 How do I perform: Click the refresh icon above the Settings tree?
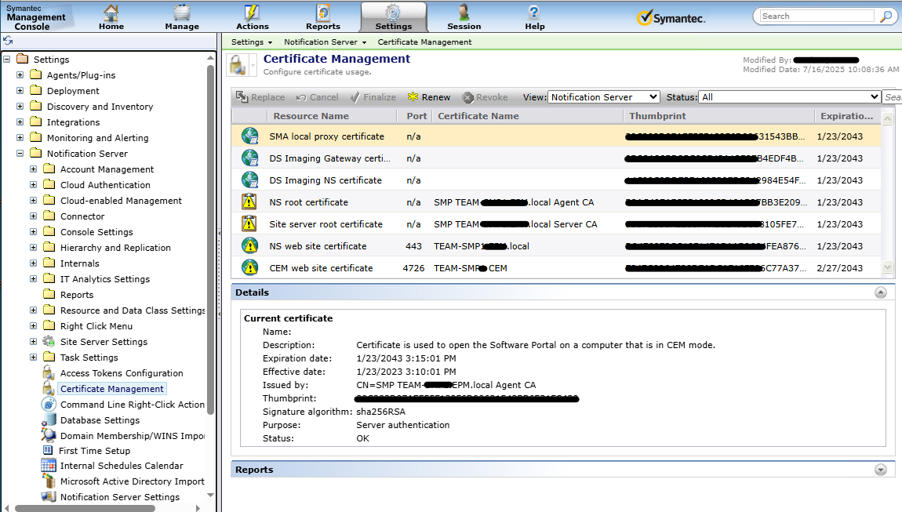[8, 41]
